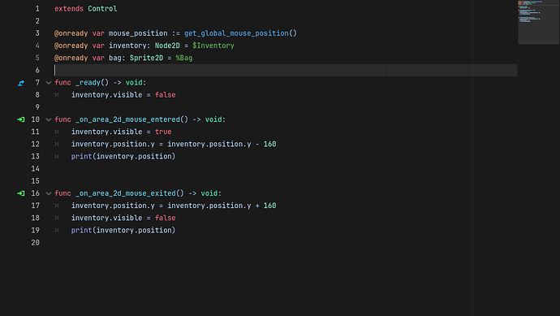Click the signal connection icon on line 16
560x316 pixels.
tap(21, 193)
